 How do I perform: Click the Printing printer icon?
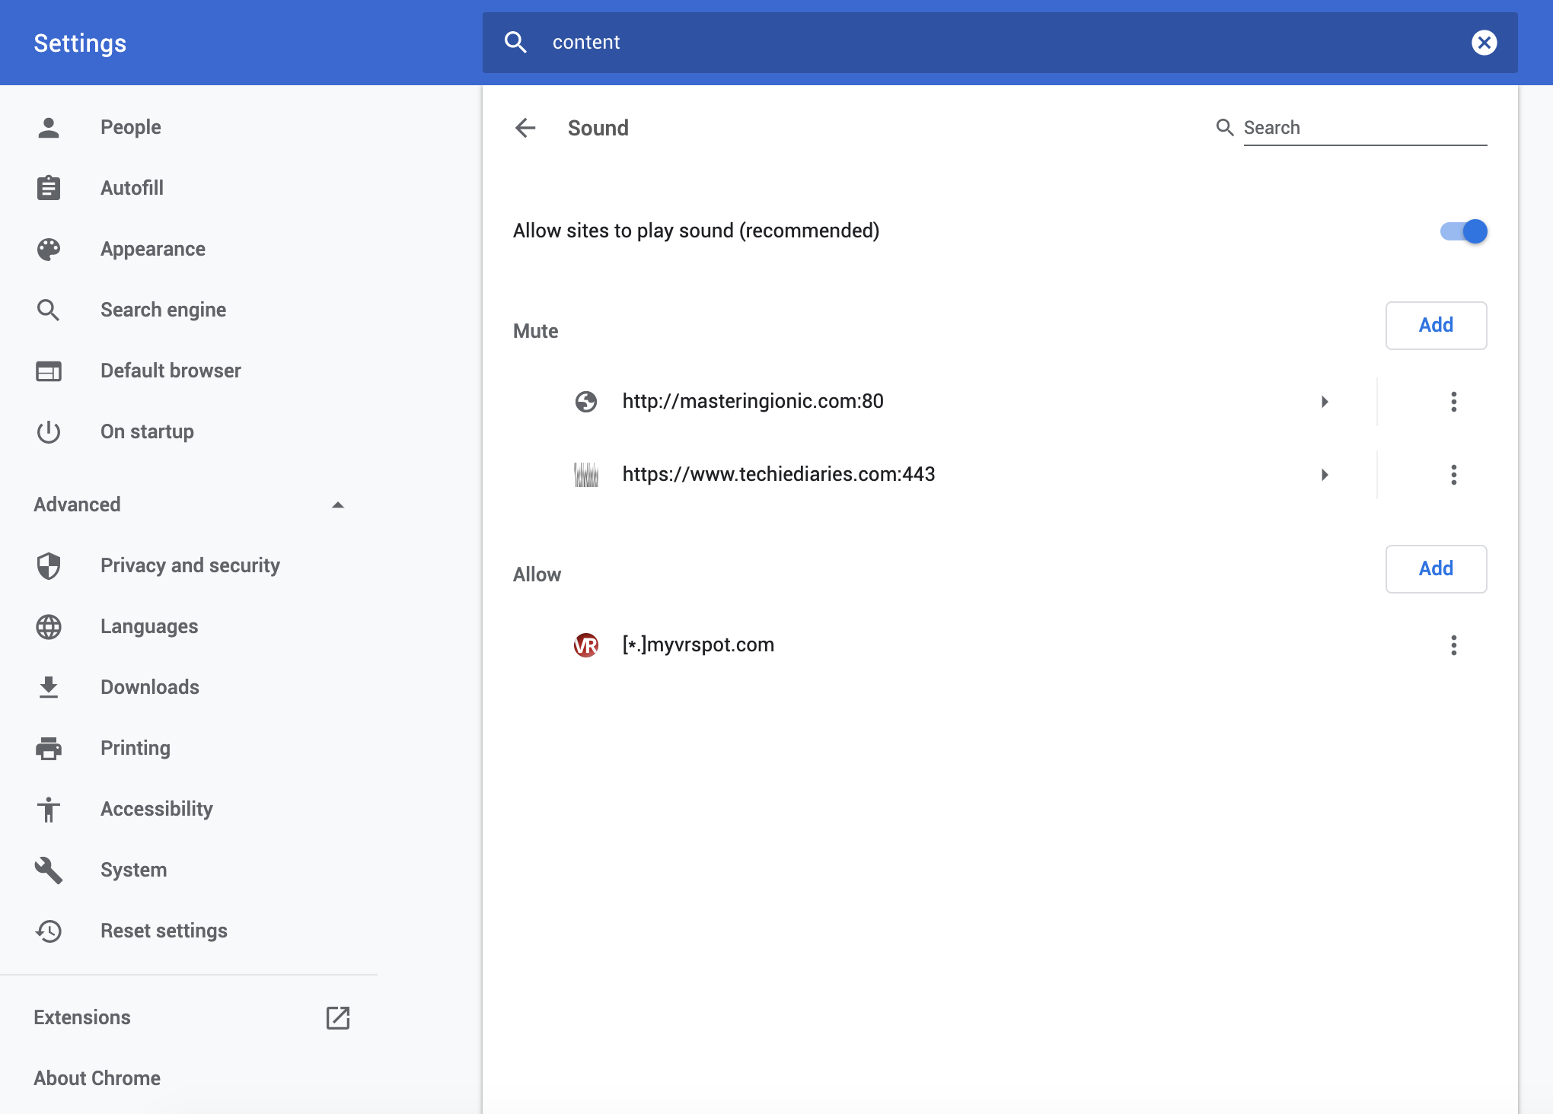coord(49,748)
